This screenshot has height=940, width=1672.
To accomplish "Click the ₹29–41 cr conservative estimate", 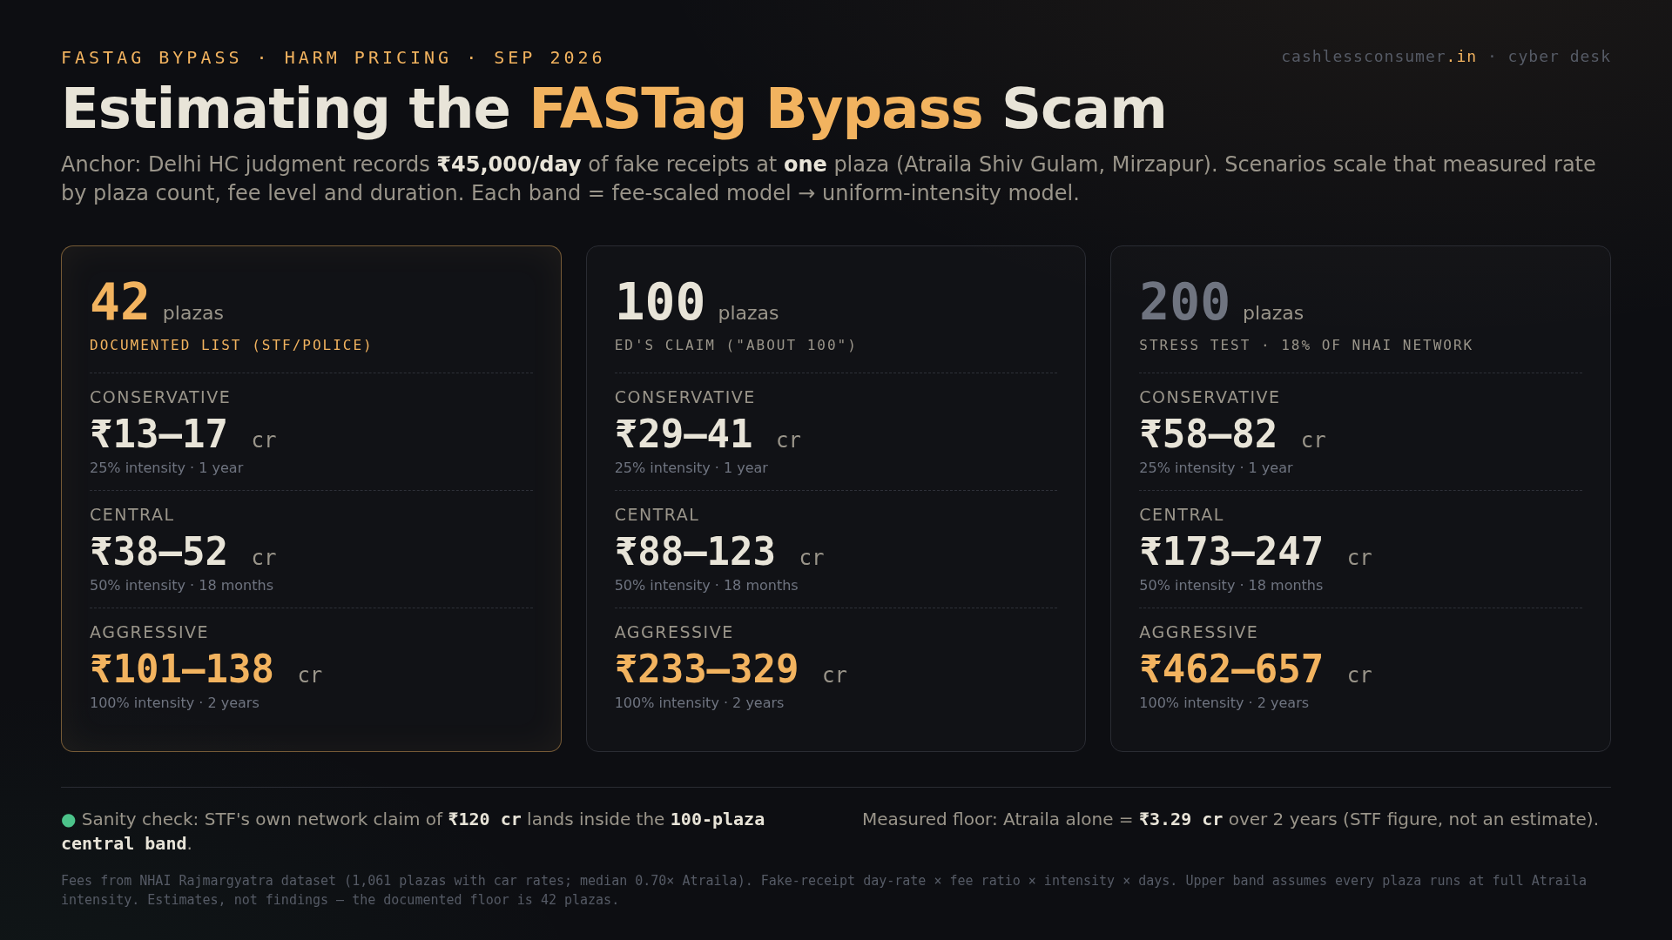I will 708,434.
